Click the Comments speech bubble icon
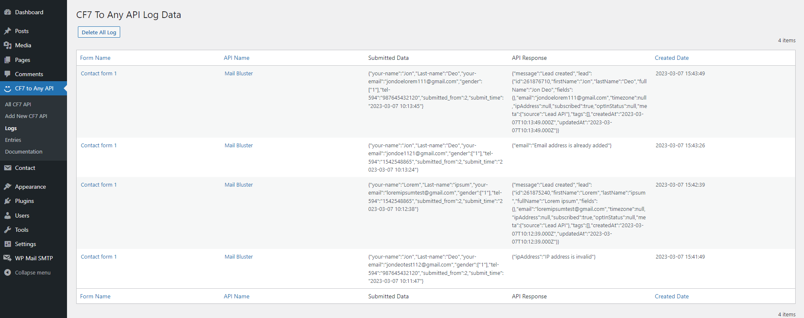The height and width of the screenshot is (318, 804). (x=8, y=74)
